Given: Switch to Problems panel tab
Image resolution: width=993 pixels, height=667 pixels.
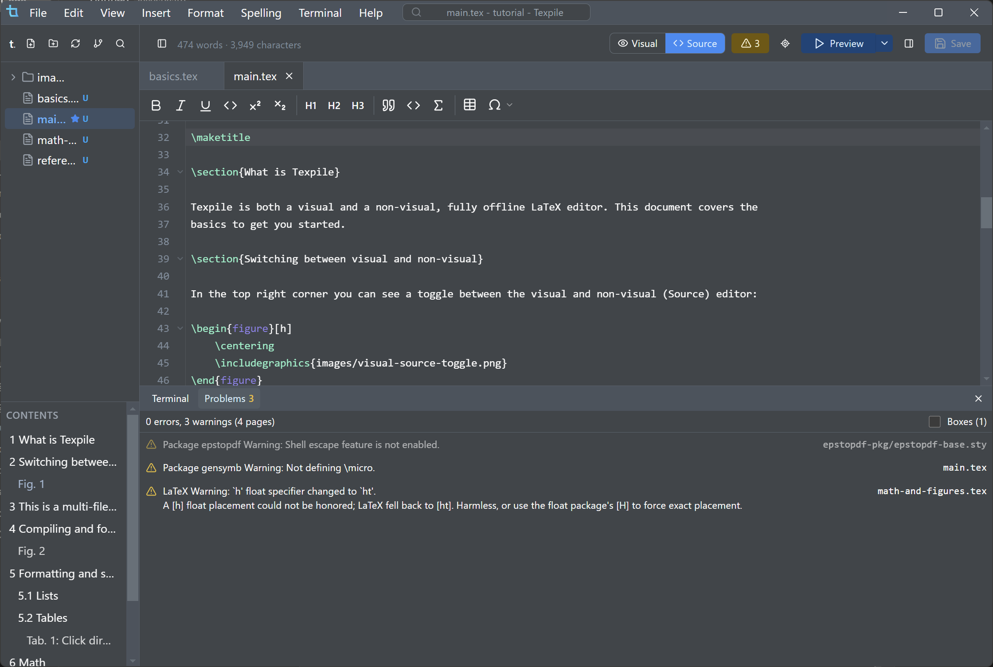Looking at the screenshot, I should click(229, 398).
